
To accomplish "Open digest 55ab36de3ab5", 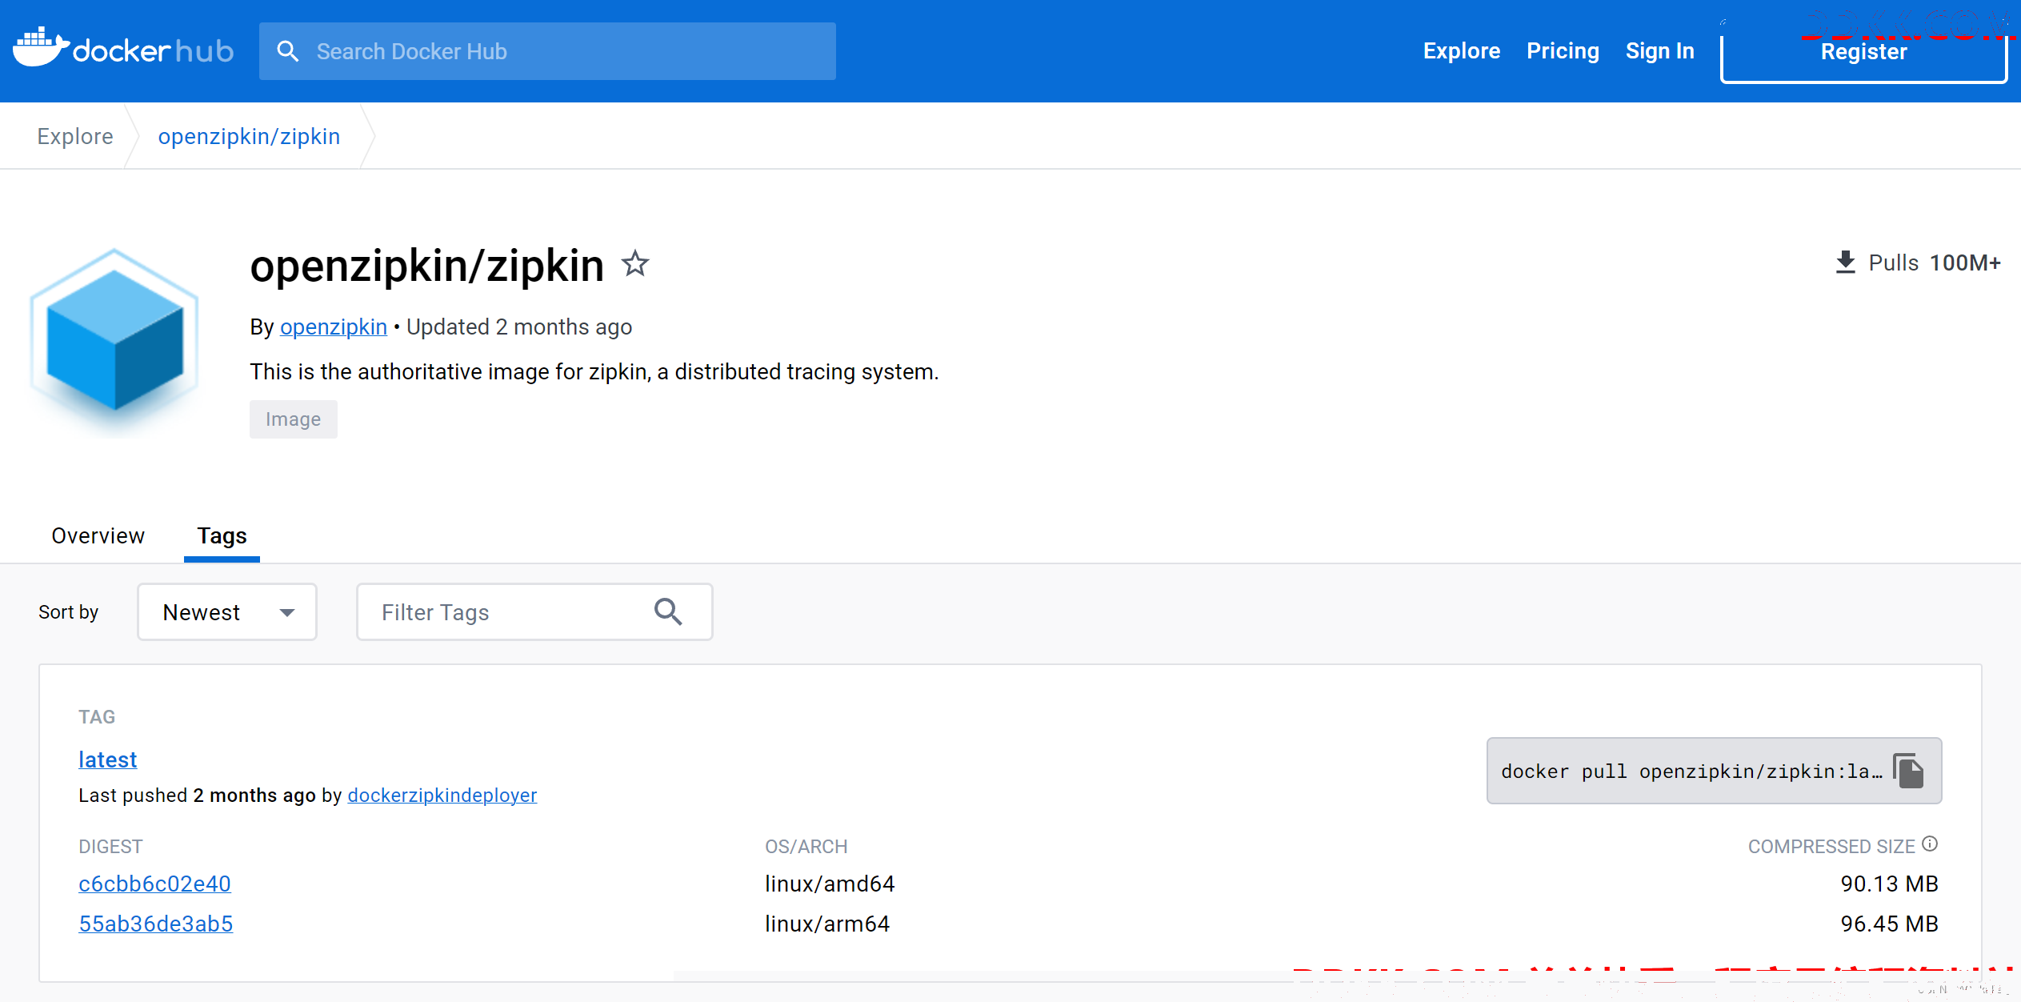I will [x=156, y=924].
